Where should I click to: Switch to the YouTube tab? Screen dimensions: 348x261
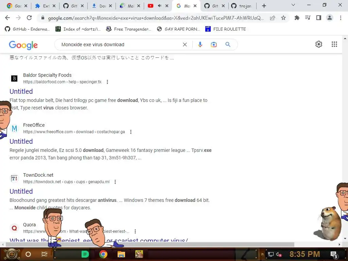pos(151,6)
